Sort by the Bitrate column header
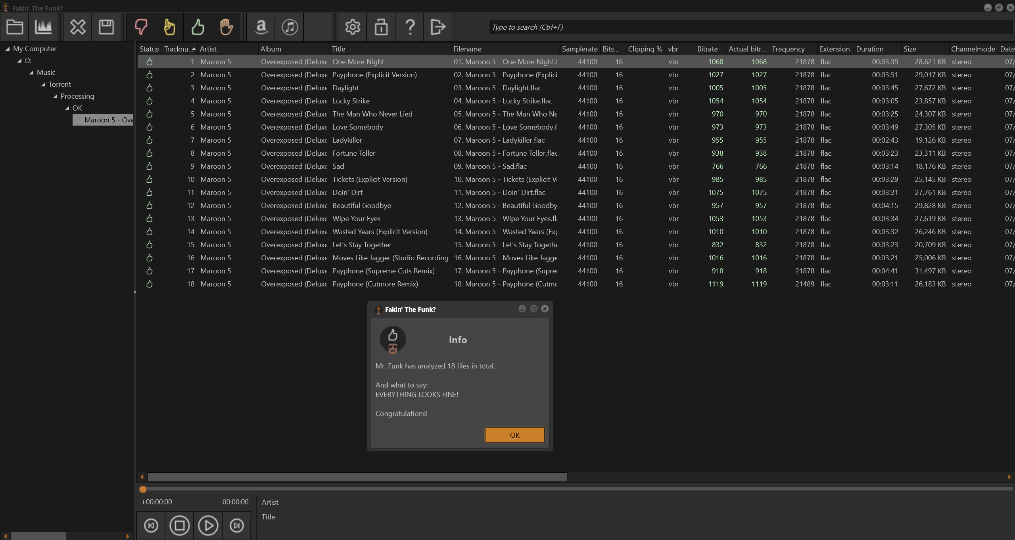The height and width of the screenshot is (540, 1015). (x=707, y=49)
